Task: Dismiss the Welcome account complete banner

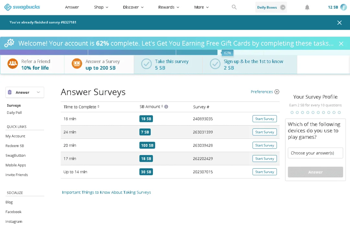Action: (341, 43)
